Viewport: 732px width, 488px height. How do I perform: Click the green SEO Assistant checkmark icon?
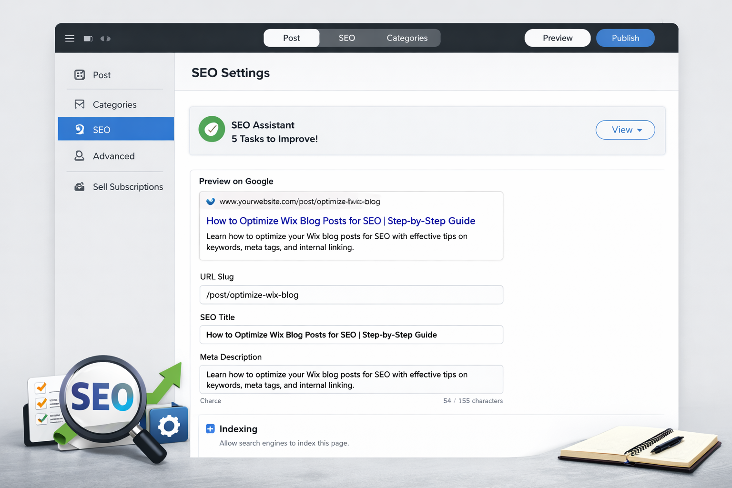(x=212, y=129)
